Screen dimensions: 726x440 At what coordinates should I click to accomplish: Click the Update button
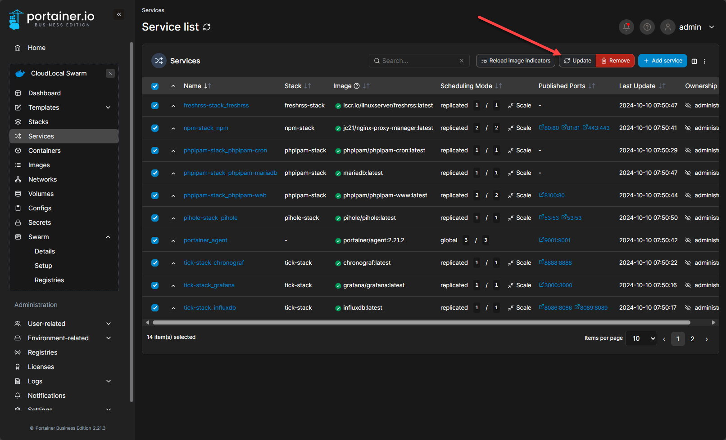click(577, 61)
